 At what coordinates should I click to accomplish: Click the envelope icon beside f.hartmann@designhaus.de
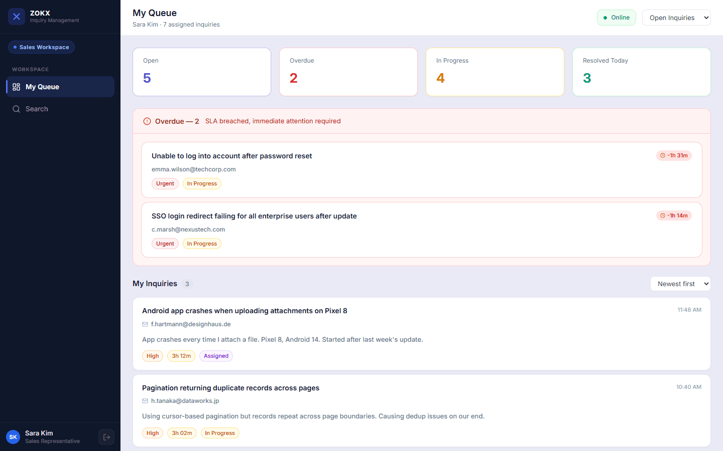point(145,324)
